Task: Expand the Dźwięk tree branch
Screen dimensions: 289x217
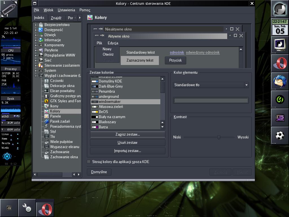Action: (36, 35)
